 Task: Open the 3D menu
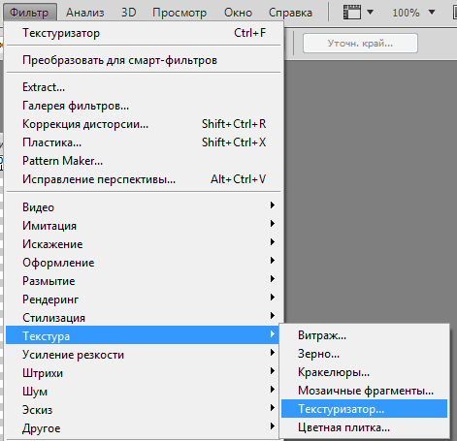click(x=128, y=13)
